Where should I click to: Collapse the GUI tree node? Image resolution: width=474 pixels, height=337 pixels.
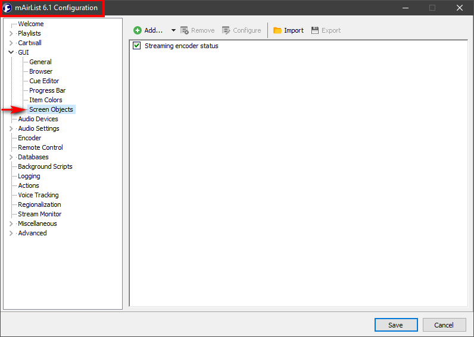click(x=11, y=52)
